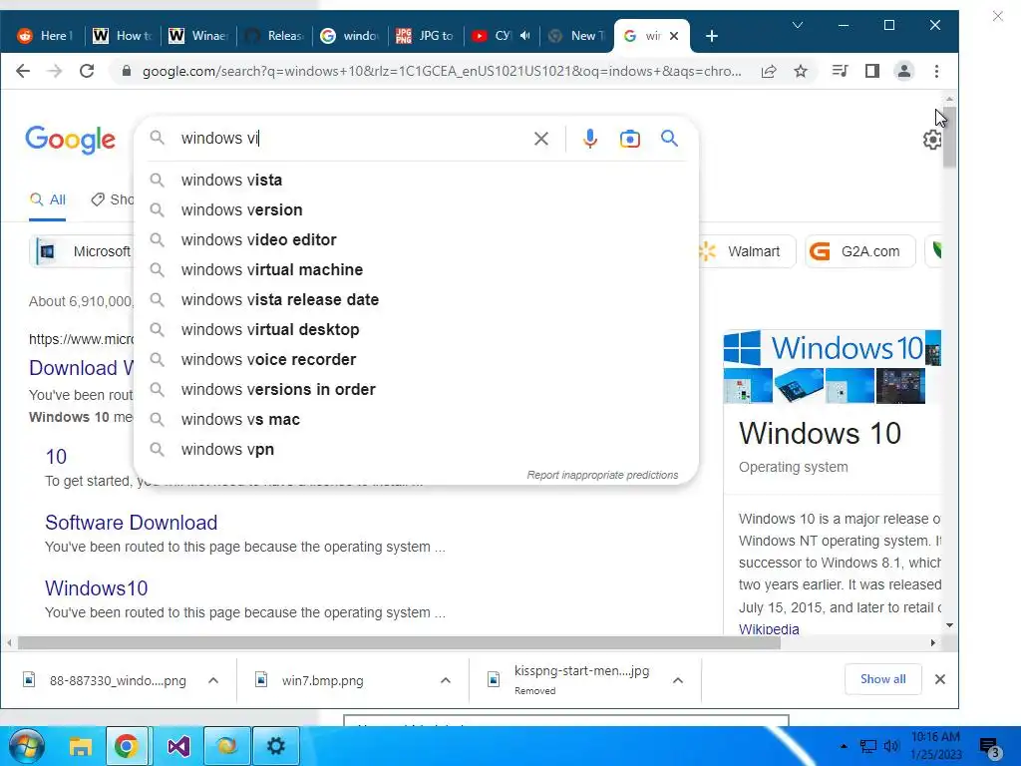
Task: Search by image with camera icon
Action: (630, 138)
